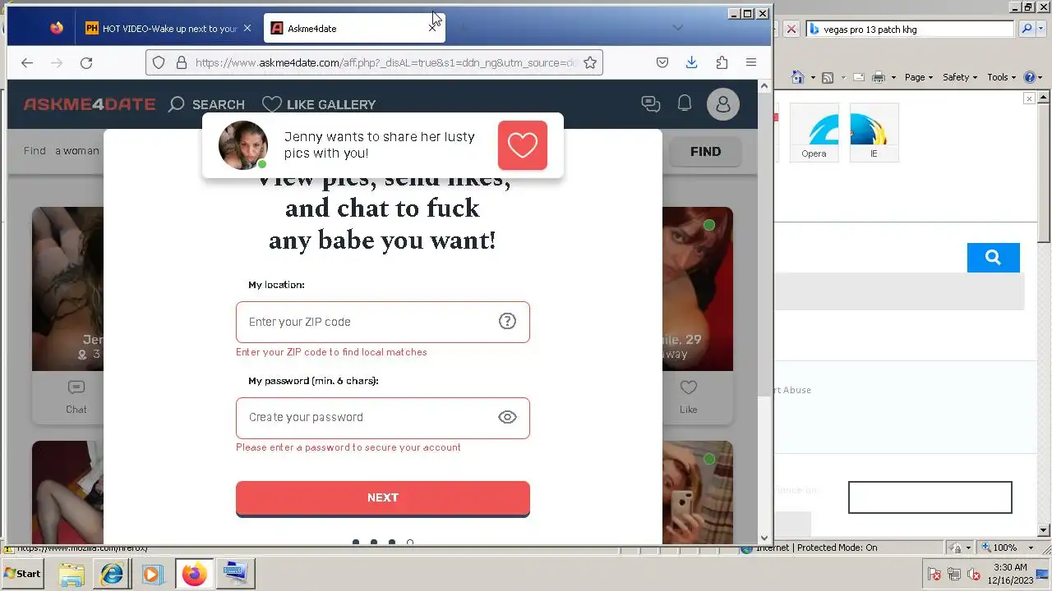
Task: Open the Firefox list all tabs dropdown
Action: 677,28
